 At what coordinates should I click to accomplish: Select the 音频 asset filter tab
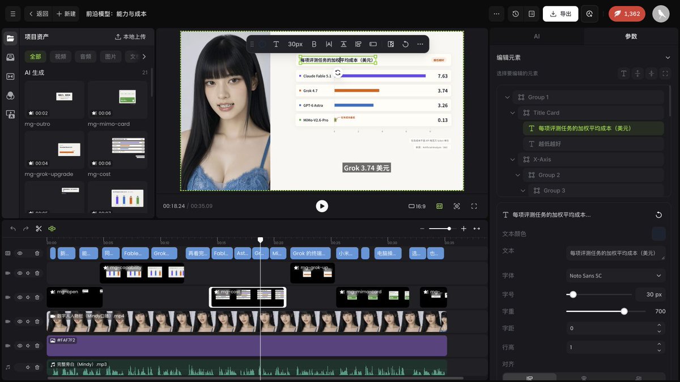86,57
